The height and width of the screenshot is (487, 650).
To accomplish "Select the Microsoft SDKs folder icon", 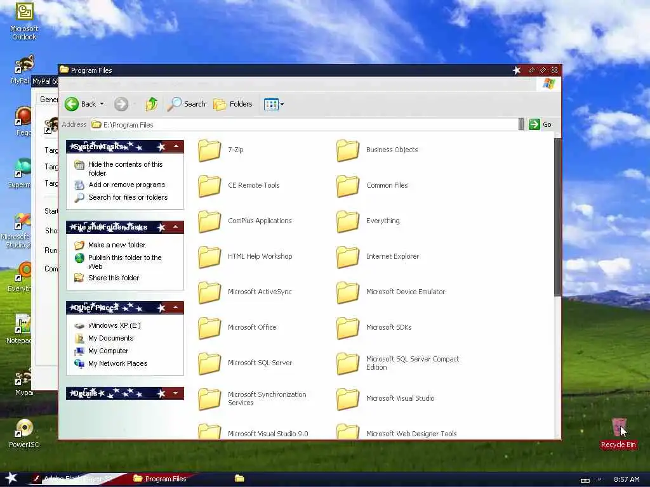I will [347, 328].
